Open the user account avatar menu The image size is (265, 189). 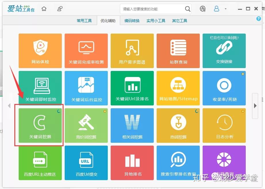pyautogui.click(x=216, y=9)
